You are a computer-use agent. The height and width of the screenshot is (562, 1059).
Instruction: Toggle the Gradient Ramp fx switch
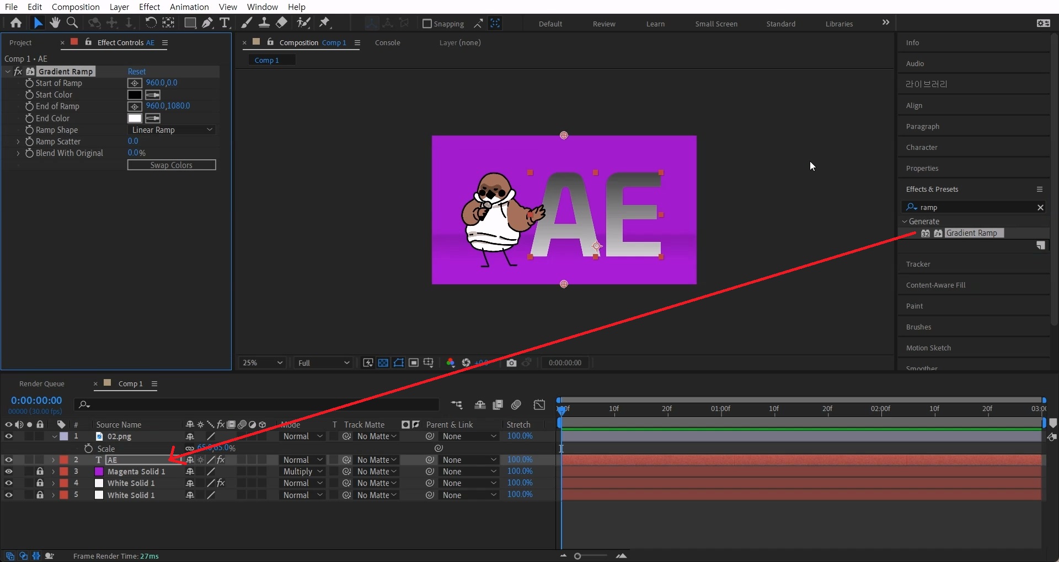tap(18, 72)
